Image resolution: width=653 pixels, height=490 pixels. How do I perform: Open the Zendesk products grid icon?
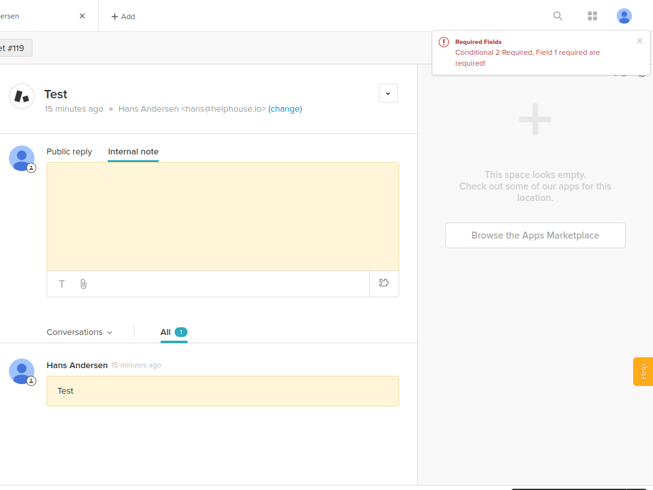click(592, 16)
